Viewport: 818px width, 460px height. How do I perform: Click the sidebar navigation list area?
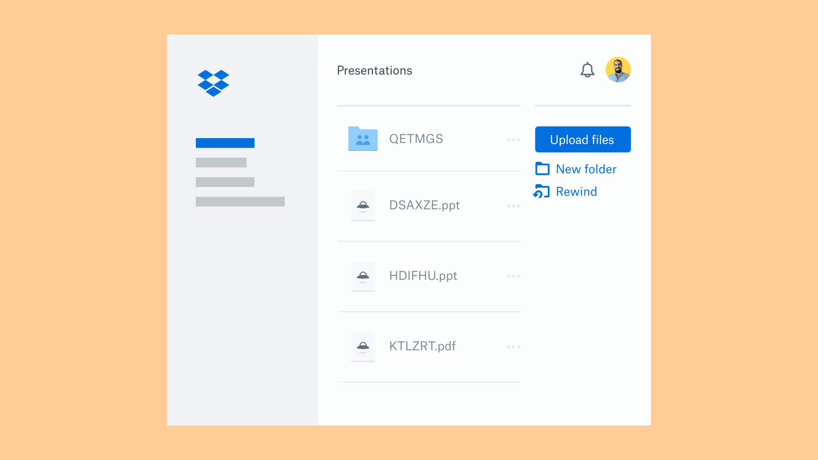(240, 172)
